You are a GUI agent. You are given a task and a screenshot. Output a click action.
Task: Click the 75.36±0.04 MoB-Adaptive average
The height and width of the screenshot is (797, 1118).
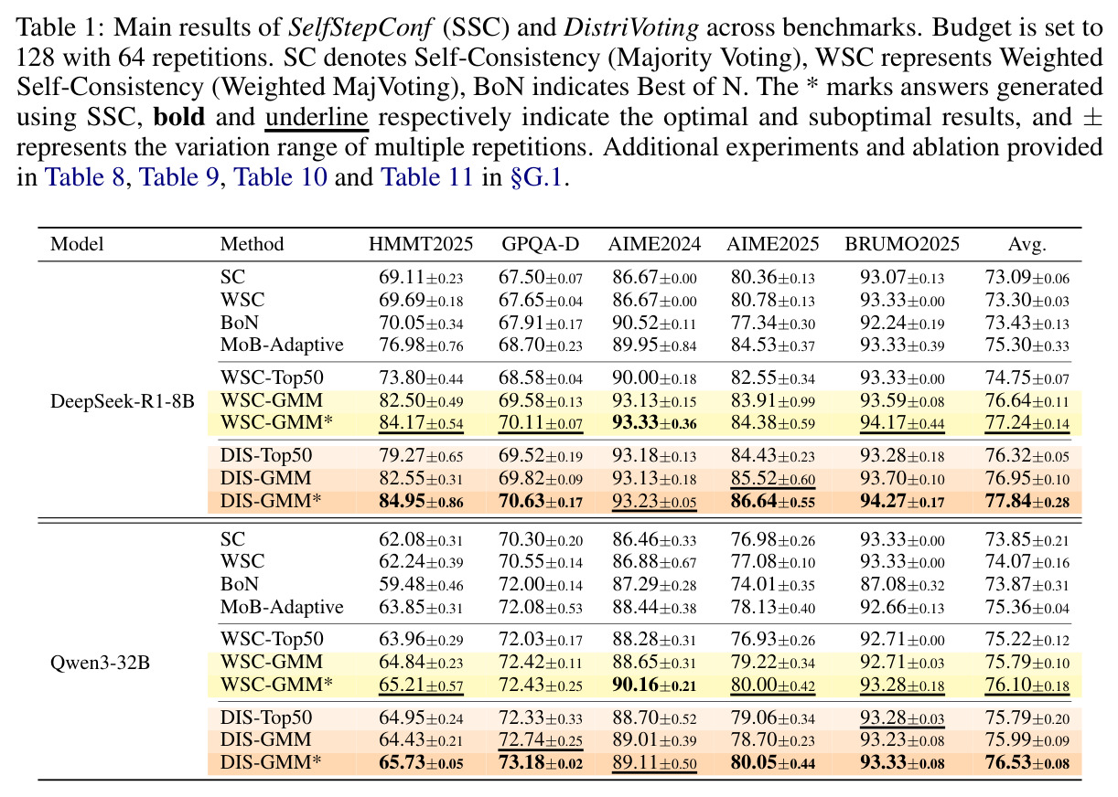pyautogui.click(x=1026, y=607)
